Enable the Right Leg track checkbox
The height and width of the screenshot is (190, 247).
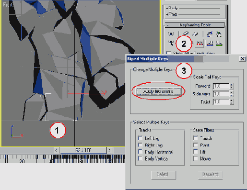point(140,145)
